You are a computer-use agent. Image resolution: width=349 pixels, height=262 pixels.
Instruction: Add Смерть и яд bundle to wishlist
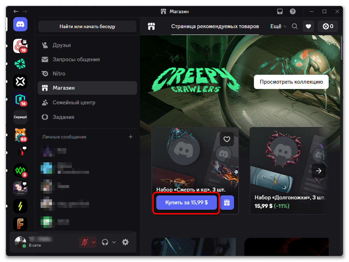point(227,139)
